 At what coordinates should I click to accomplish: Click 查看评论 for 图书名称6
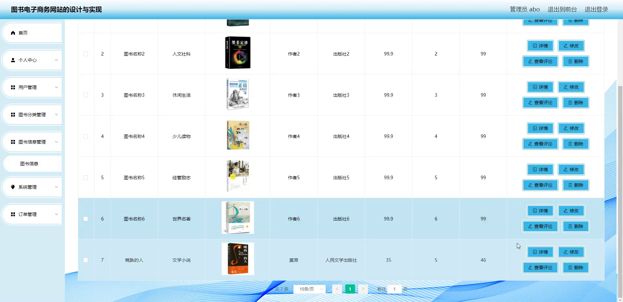click(x=540, y=226)
